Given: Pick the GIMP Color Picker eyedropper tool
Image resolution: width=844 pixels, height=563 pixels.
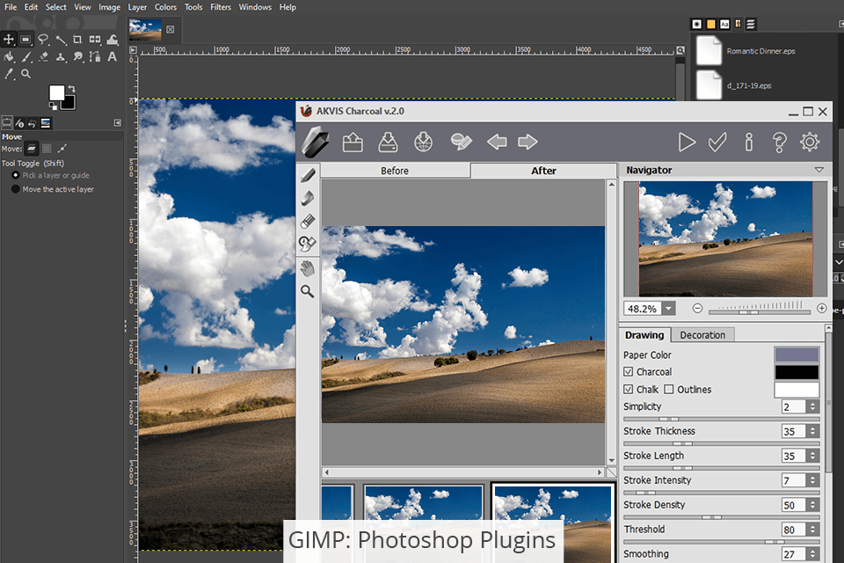Looking at the screenshot, I should pyautogui.click(x=9, y=74).
